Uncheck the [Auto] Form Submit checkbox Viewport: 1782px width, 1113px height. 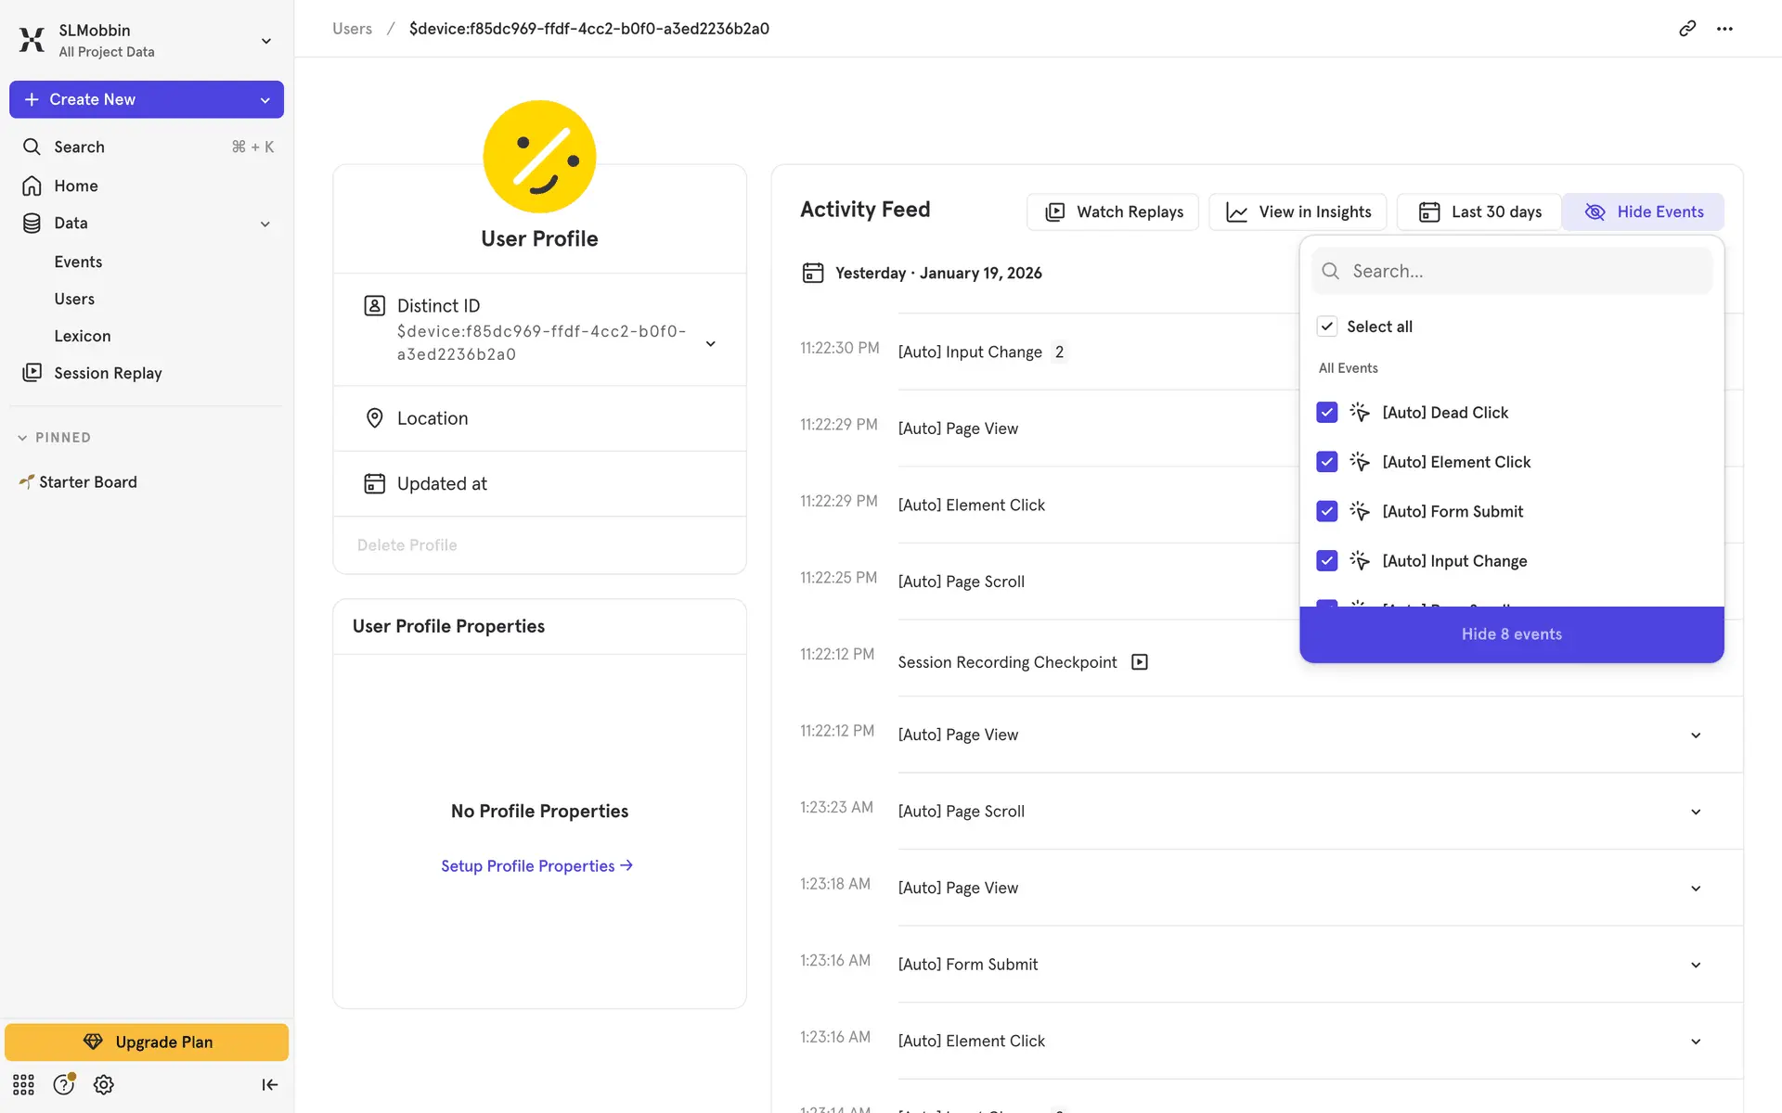1326,511
